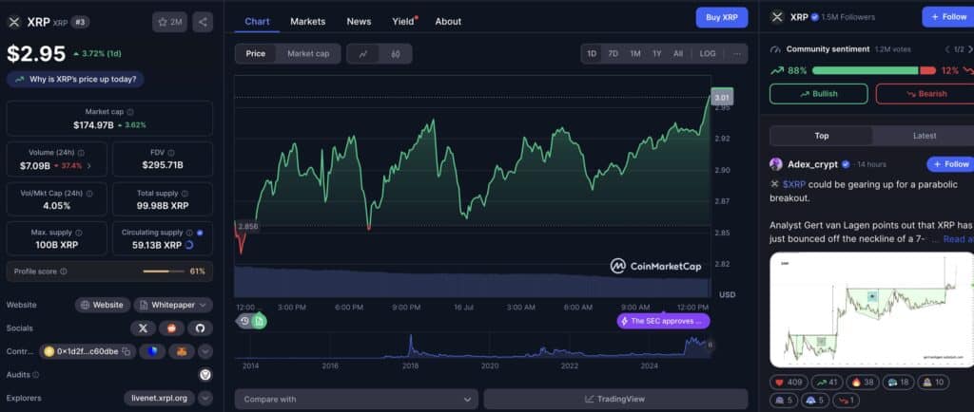
Task: Open the Website link button
Action: (103, 305)
